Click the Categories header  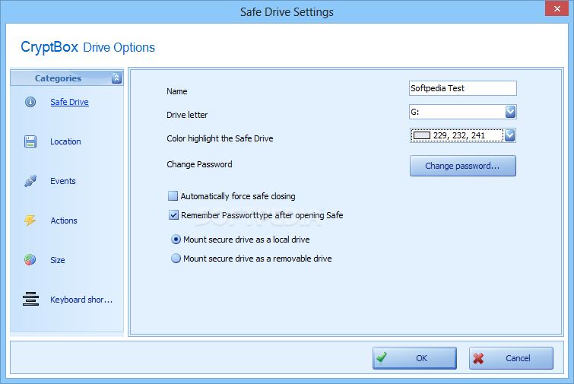(x=67, y=78)
